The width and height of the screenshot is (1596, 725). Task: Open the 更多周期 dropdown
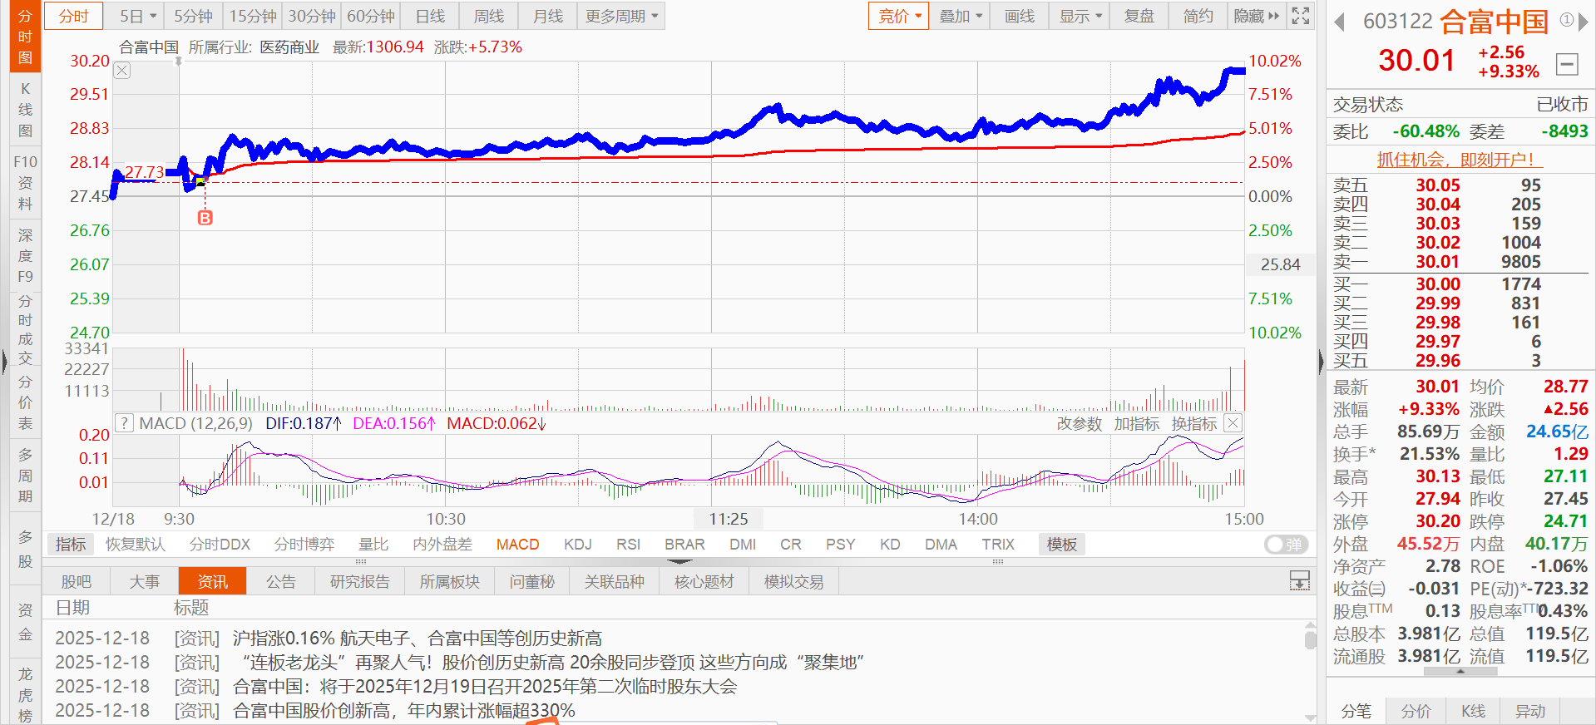point(621,16)
